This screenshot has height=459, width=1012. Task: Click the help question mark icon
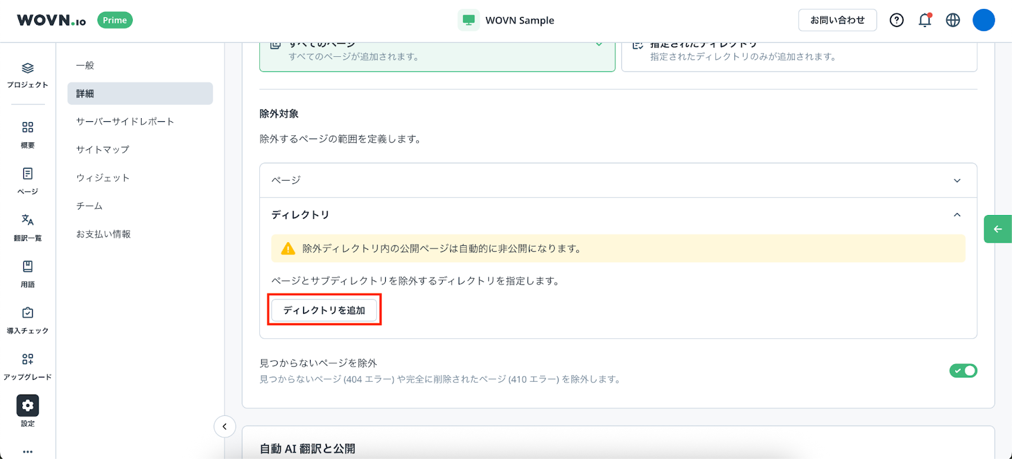(896, 20)
